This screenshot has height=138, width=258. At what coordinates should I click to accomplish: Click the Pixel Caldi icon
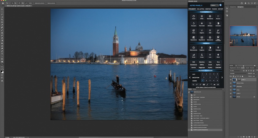[x=202, y=24]
